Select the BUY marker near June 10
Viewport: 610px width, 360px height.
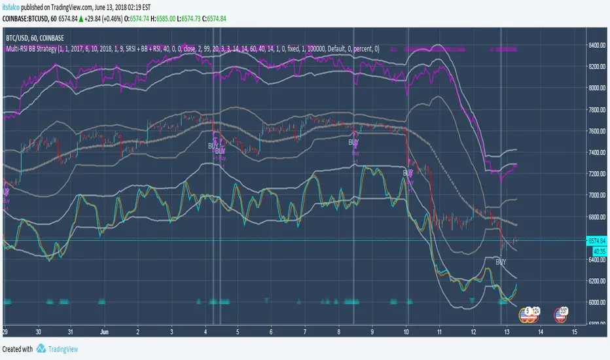408,173
